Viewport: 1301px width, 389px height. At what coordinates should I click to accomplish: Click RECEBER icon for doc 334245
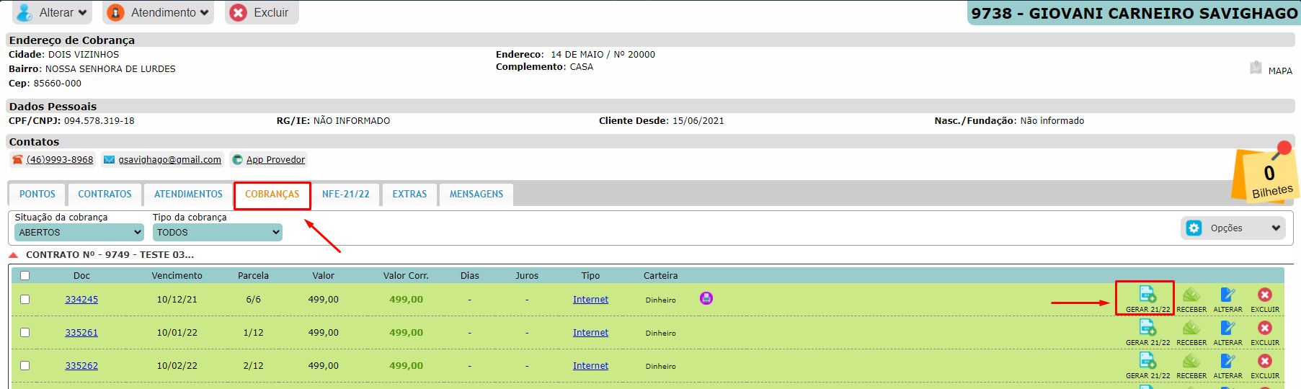1191,294
